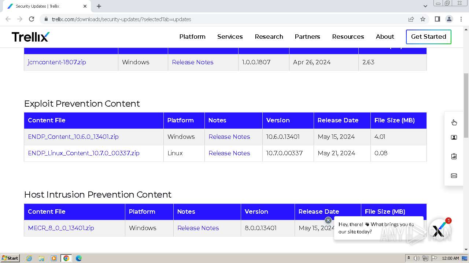Download jcmcontent-1807.zip

tap(57, 62)
